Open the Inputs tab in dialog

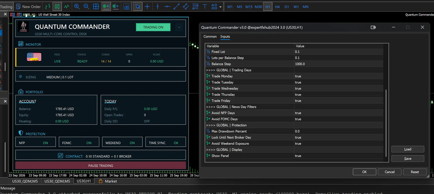click(225, 36)
